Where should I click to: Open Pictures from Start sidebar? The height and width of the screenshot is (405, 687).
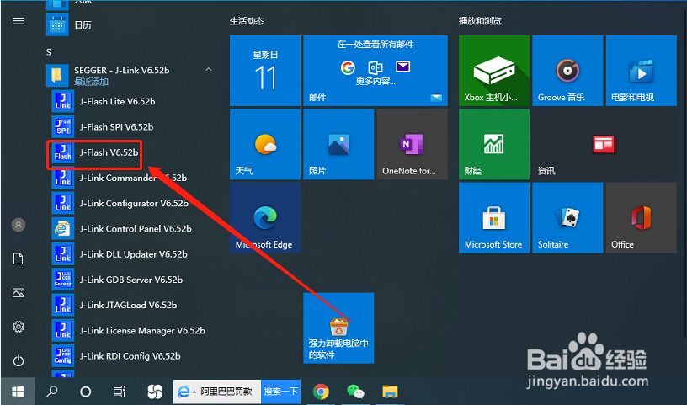click(x=19, y=292)
